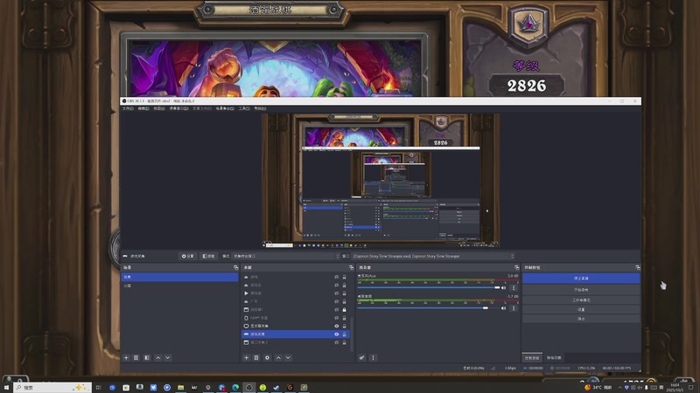Switch to the 控制按钮 tab below Controls
The height and width of the screenshot is (393, 700).
pyautogui.click(x=532, y=358)
